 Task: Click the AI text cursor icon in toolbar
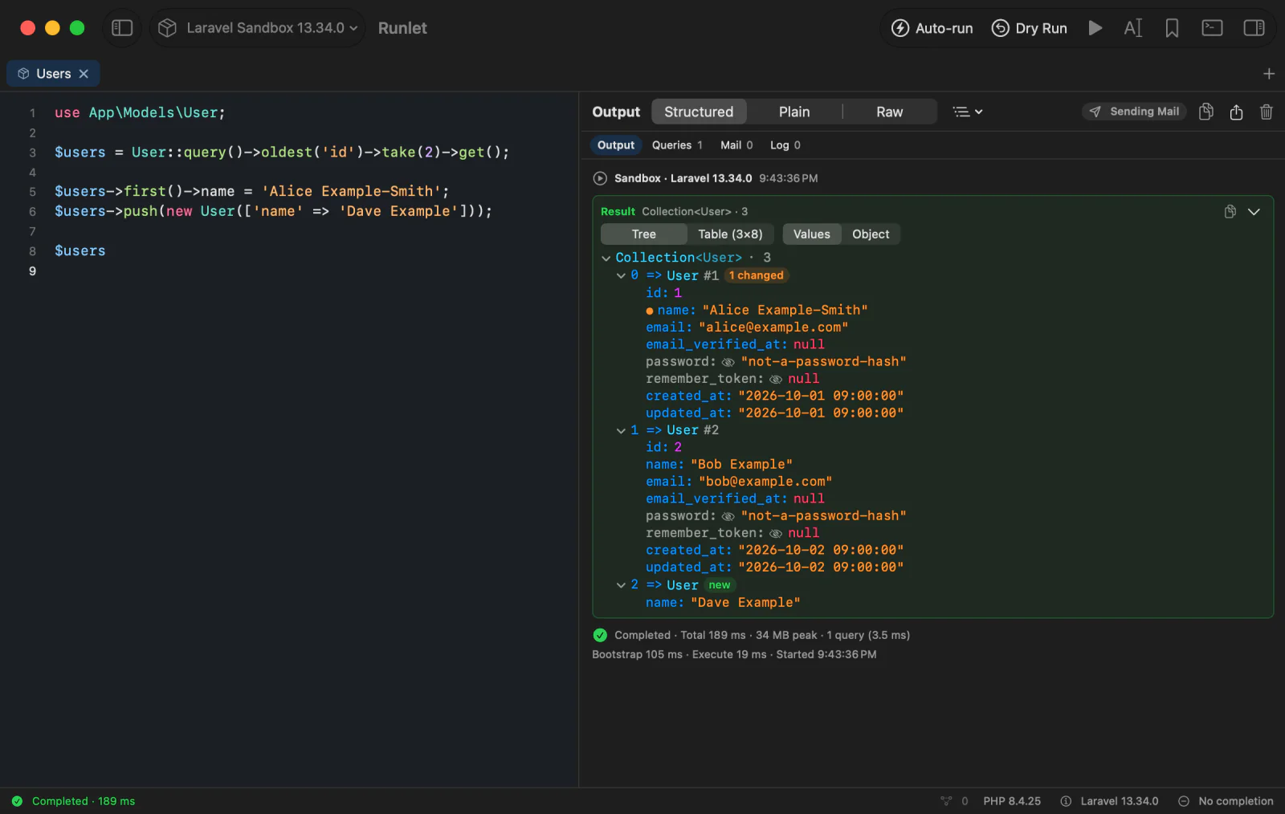point(1132,28)
